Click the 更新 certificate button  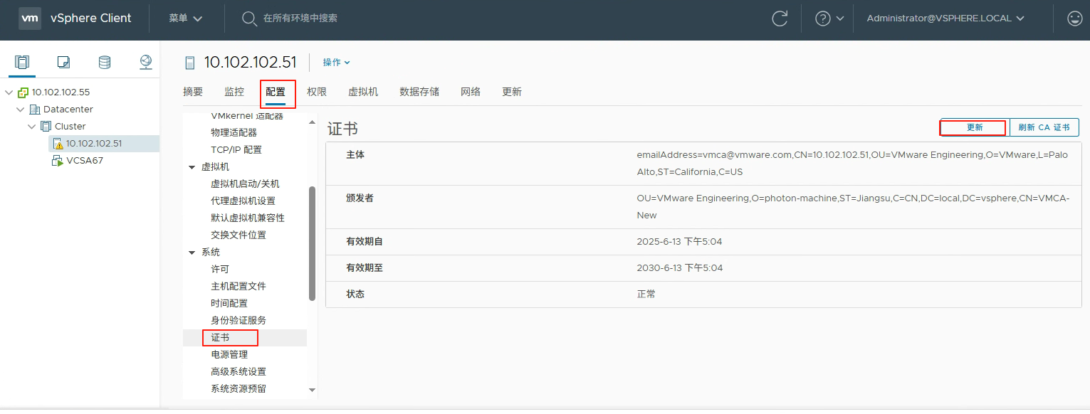click(975, 127)
